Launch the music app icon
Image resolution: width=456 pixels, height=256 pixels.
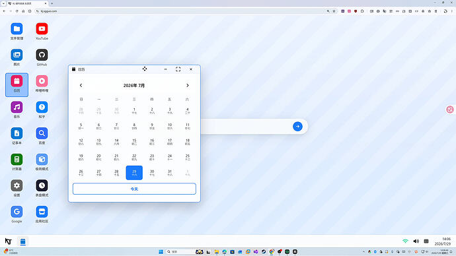[17, 107]
